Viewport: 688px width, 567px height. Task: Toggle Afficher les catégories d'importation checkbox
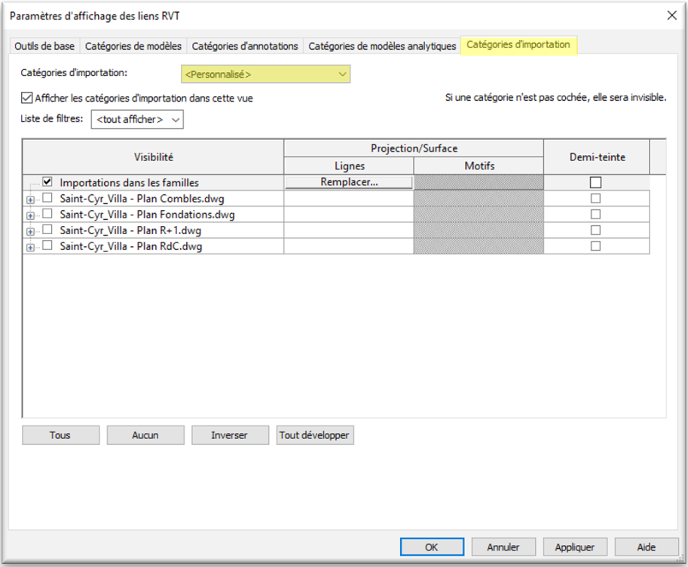coord(27,98)
